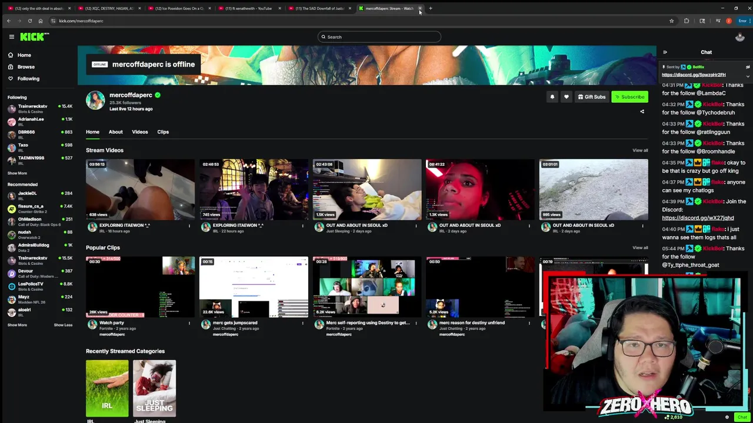Switch to the Clips tab

(x=163, y=132)
